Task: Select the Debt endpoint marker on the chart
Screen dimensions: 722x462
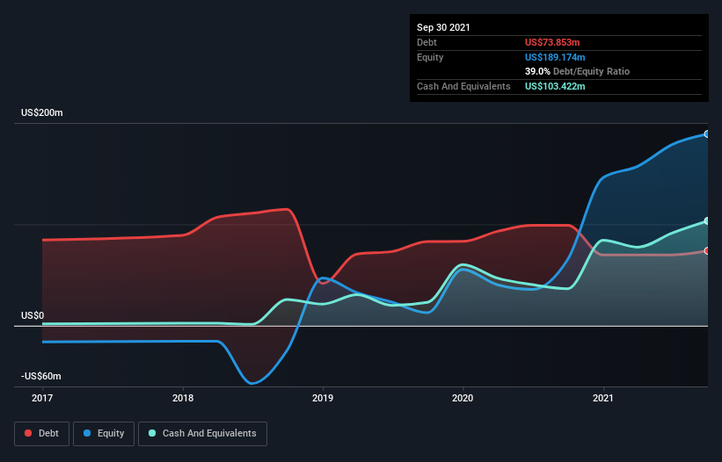Action: tap(707, 251)
